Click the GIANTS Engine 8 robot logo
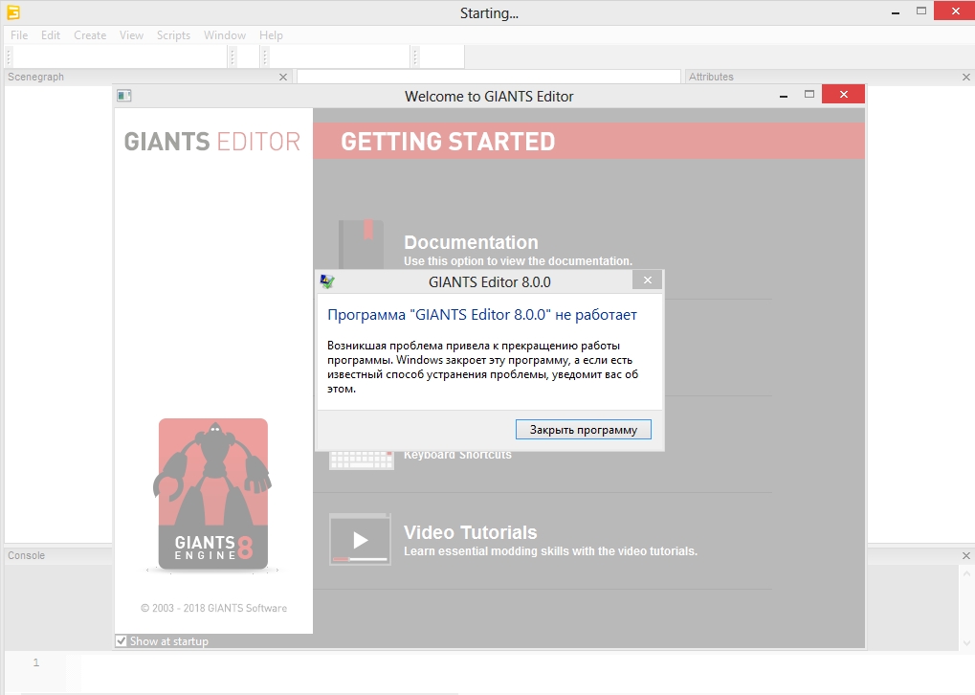Screen dimensions: 975x695 [213, 494]
